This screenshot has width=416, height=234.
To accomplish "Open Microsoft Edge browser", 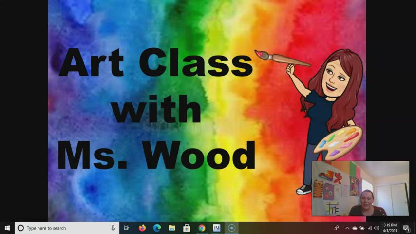I will click(x=157, y=228).
